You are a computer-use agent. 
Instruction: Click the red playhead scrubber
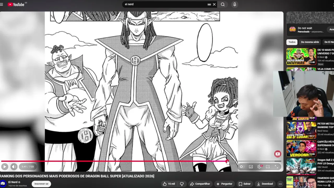tap(227, 161)
